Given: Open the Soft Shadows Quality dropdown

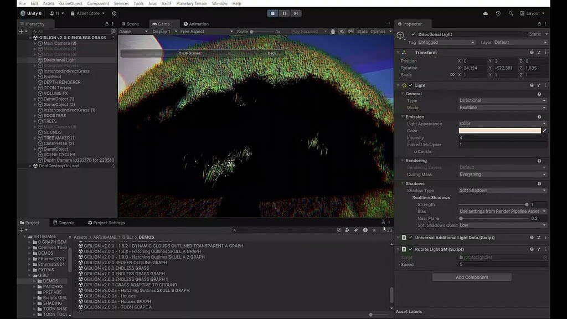Looking at the screenshot, I should [x=501, y=225].
